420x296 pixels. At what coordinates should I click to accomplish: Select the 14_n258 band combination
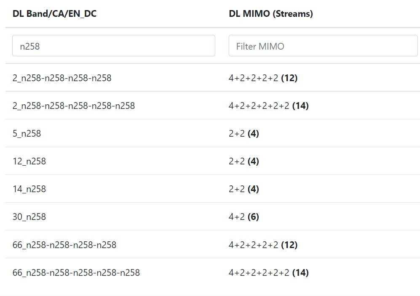29,189
